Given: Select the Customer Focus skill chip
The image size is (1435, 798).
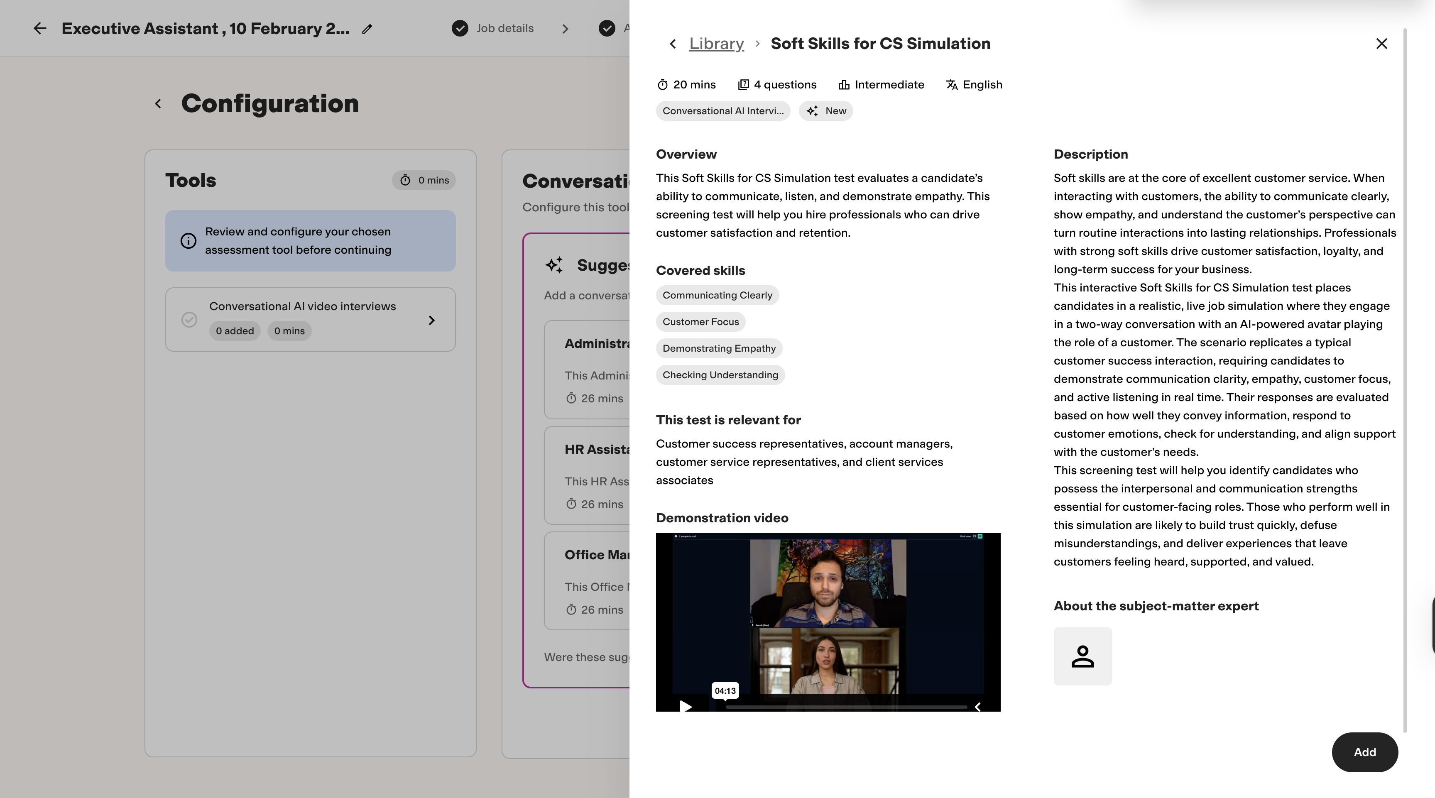Looking at the screenshot, I should tap(701, 322).
